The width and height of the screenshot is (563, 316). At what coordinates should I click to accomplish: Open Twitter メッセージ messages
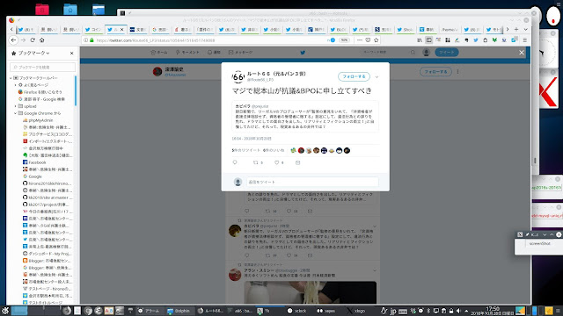pos(240,53)
